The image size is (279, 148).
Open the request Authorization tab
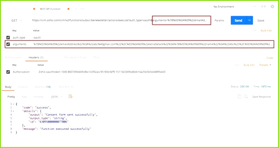point(13,57)
